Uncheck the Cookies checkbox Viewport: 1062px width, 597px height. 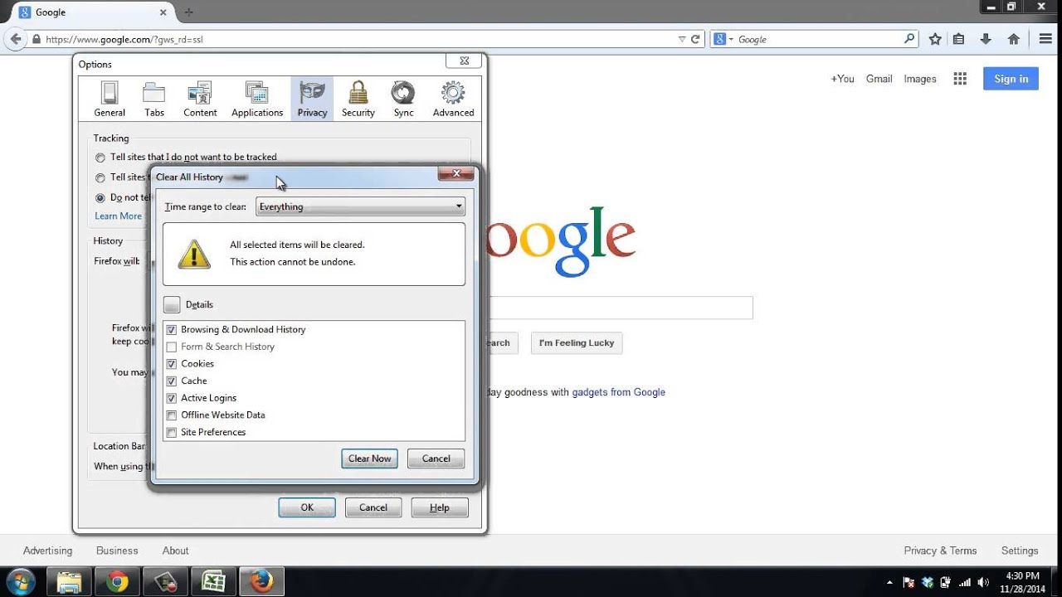click(x=172, y=364)
